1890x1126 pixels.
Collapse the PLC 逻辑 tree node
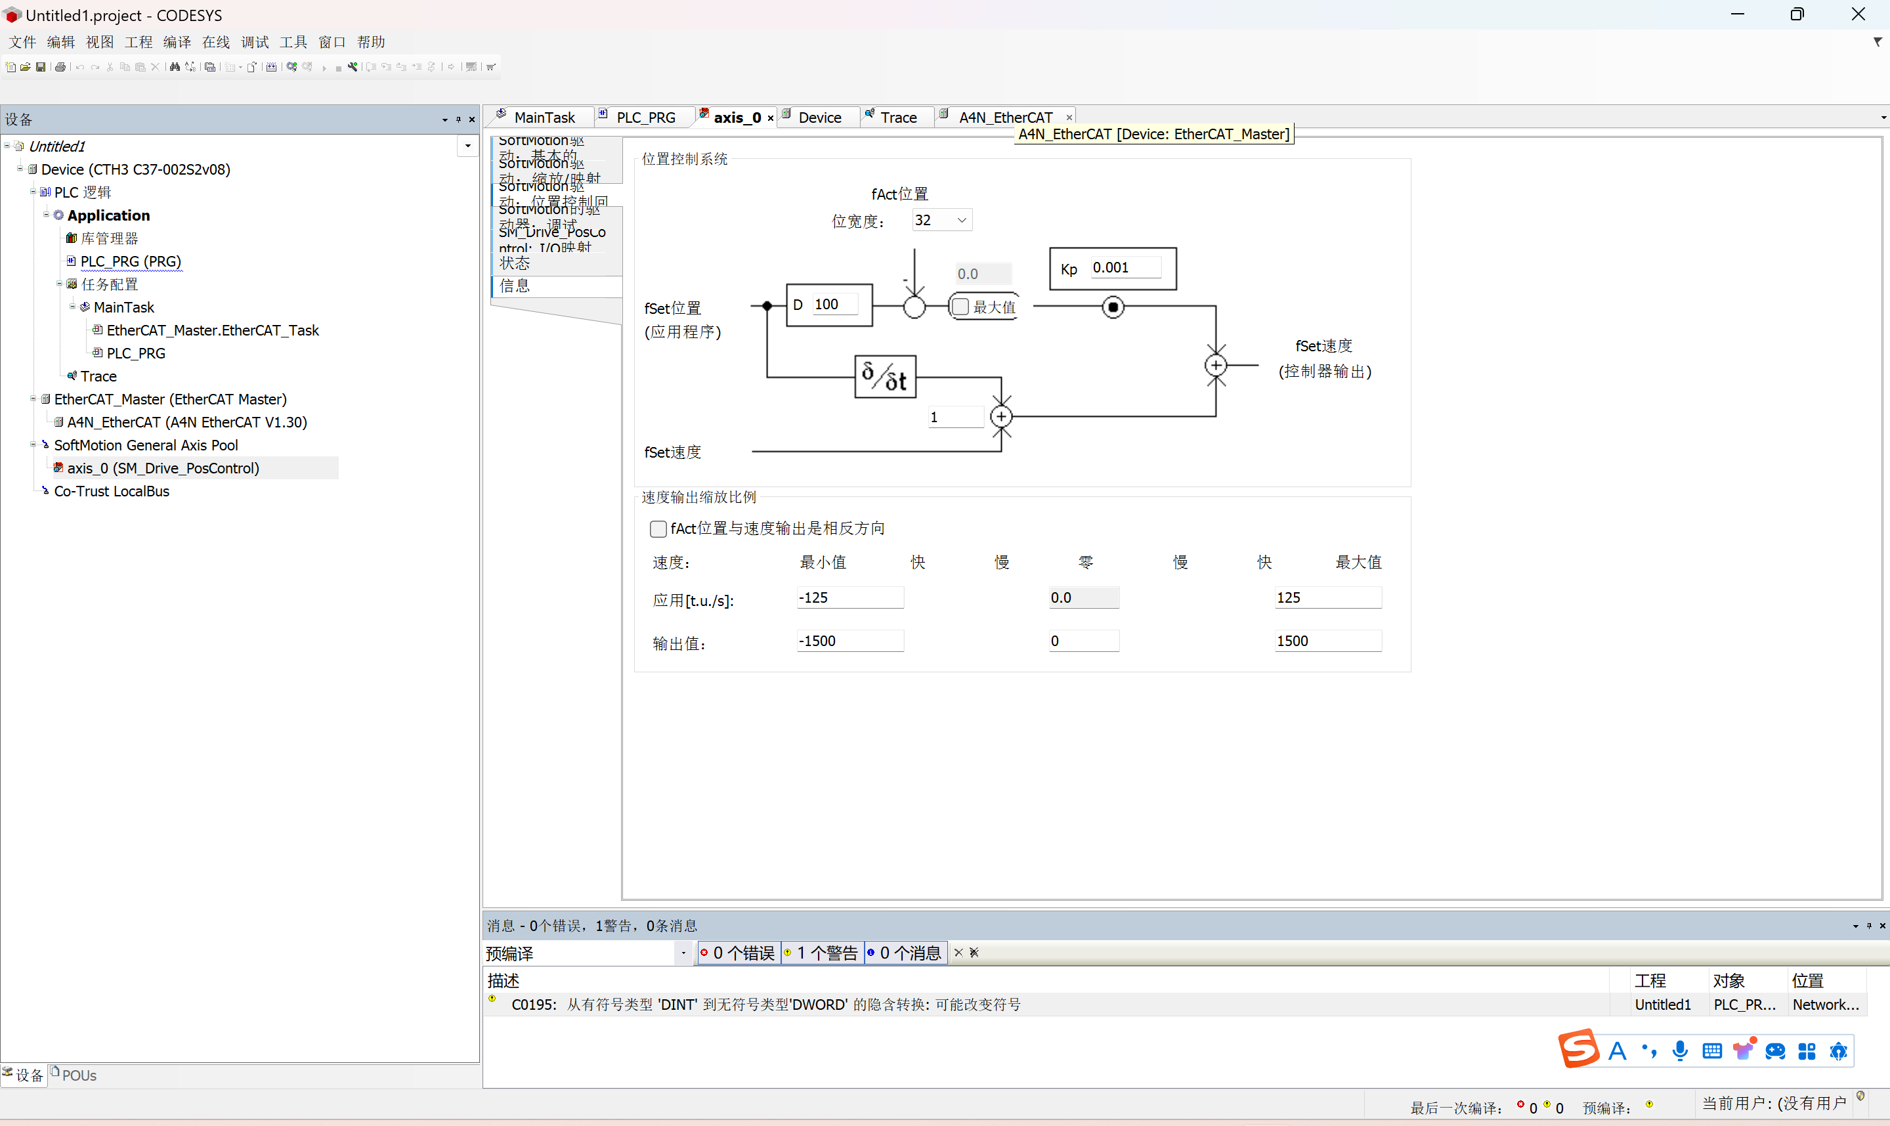point(33,191)
